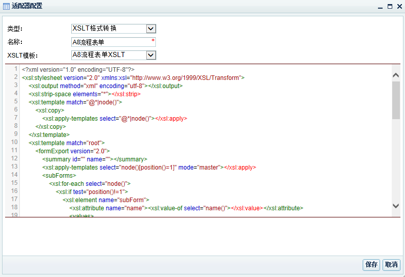Click the adapter config window icon

(6, 6)
